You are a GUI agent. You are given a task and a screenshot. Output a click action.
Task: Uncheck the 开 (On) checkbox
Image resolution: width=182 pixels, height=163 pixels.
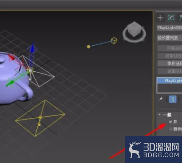coord(171,122)
